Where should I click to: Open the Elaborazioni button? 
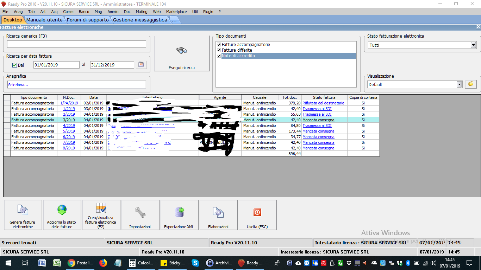coord(218,215)
